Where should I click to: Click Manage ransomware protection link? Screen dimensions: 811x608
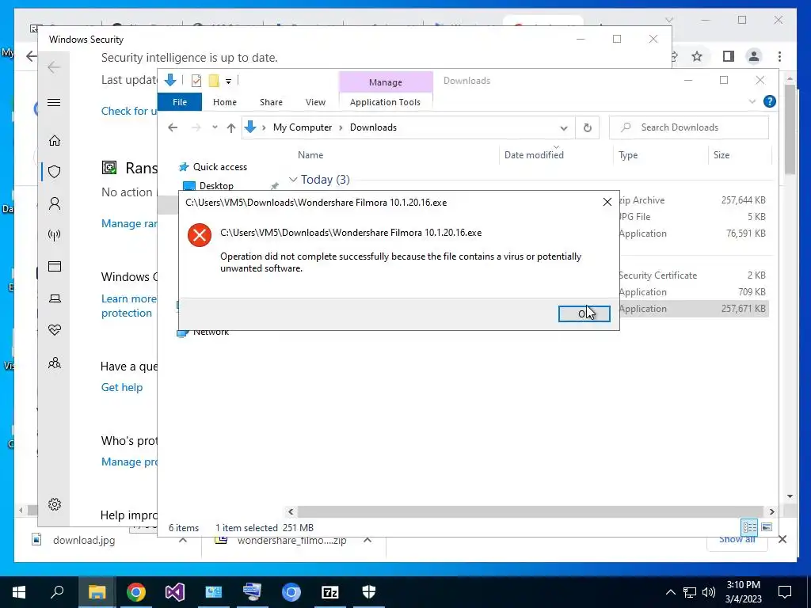(129, 223)
